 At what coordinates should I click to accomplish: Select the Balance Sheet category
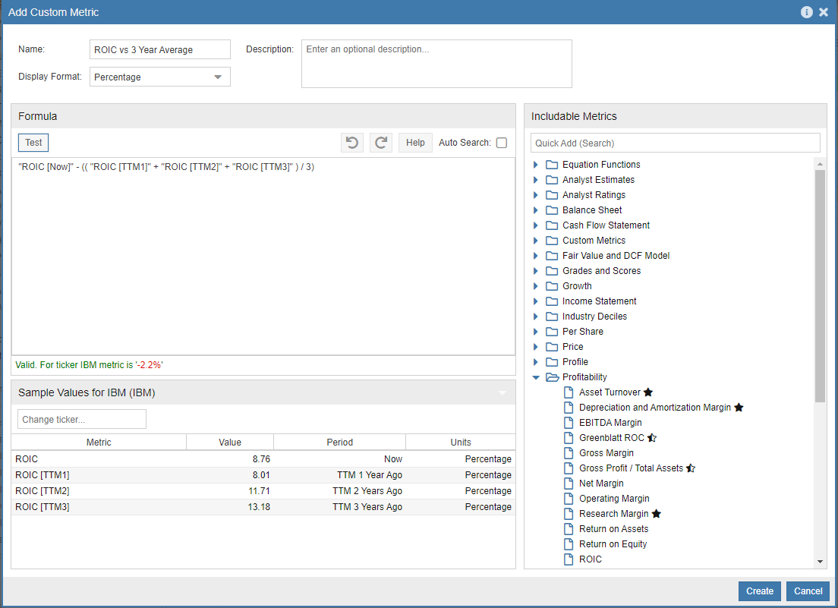coord(591,209)
